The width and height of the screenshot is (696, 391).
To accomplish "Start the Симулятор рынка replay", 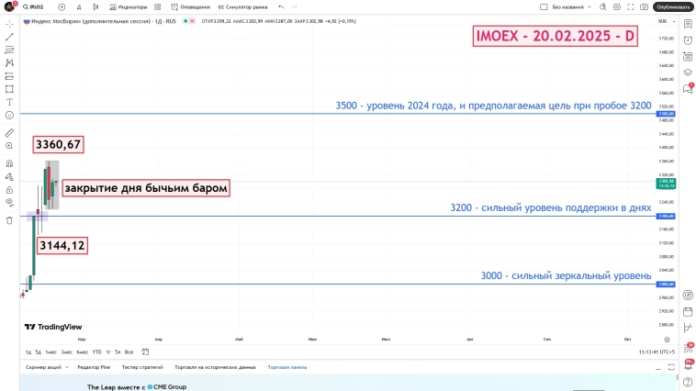I will point(242,7).
